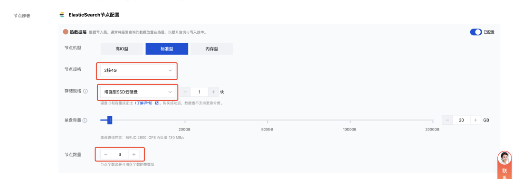The width and height of the screenshot is (513, 179).
Task: Click the 单盘容量 info icon
Action: pos(85,121)
